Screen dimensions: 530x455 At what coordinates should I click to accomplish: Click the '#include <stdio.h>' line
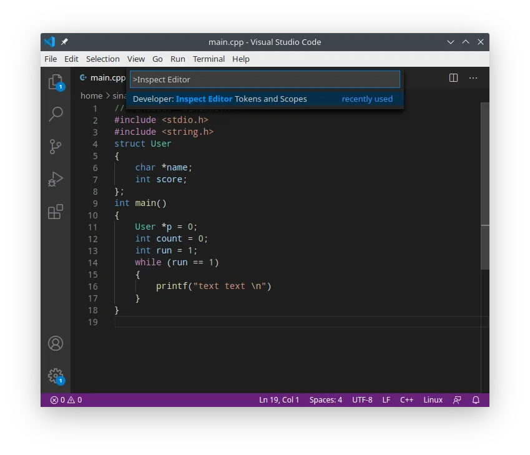[161, 120]
